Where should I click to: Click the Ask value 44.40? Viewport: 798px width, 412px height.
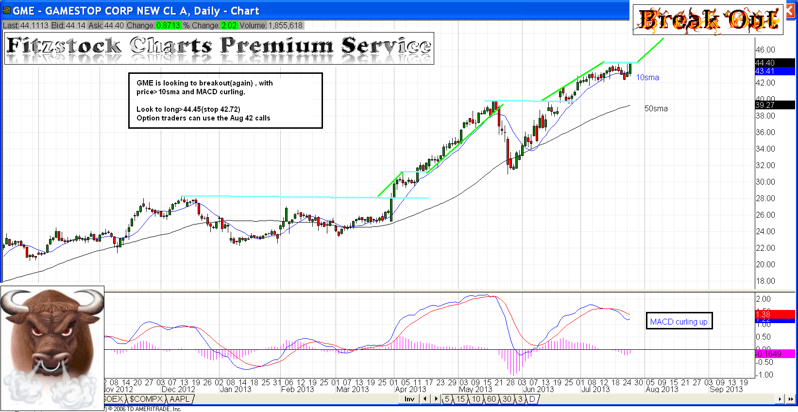114,25
